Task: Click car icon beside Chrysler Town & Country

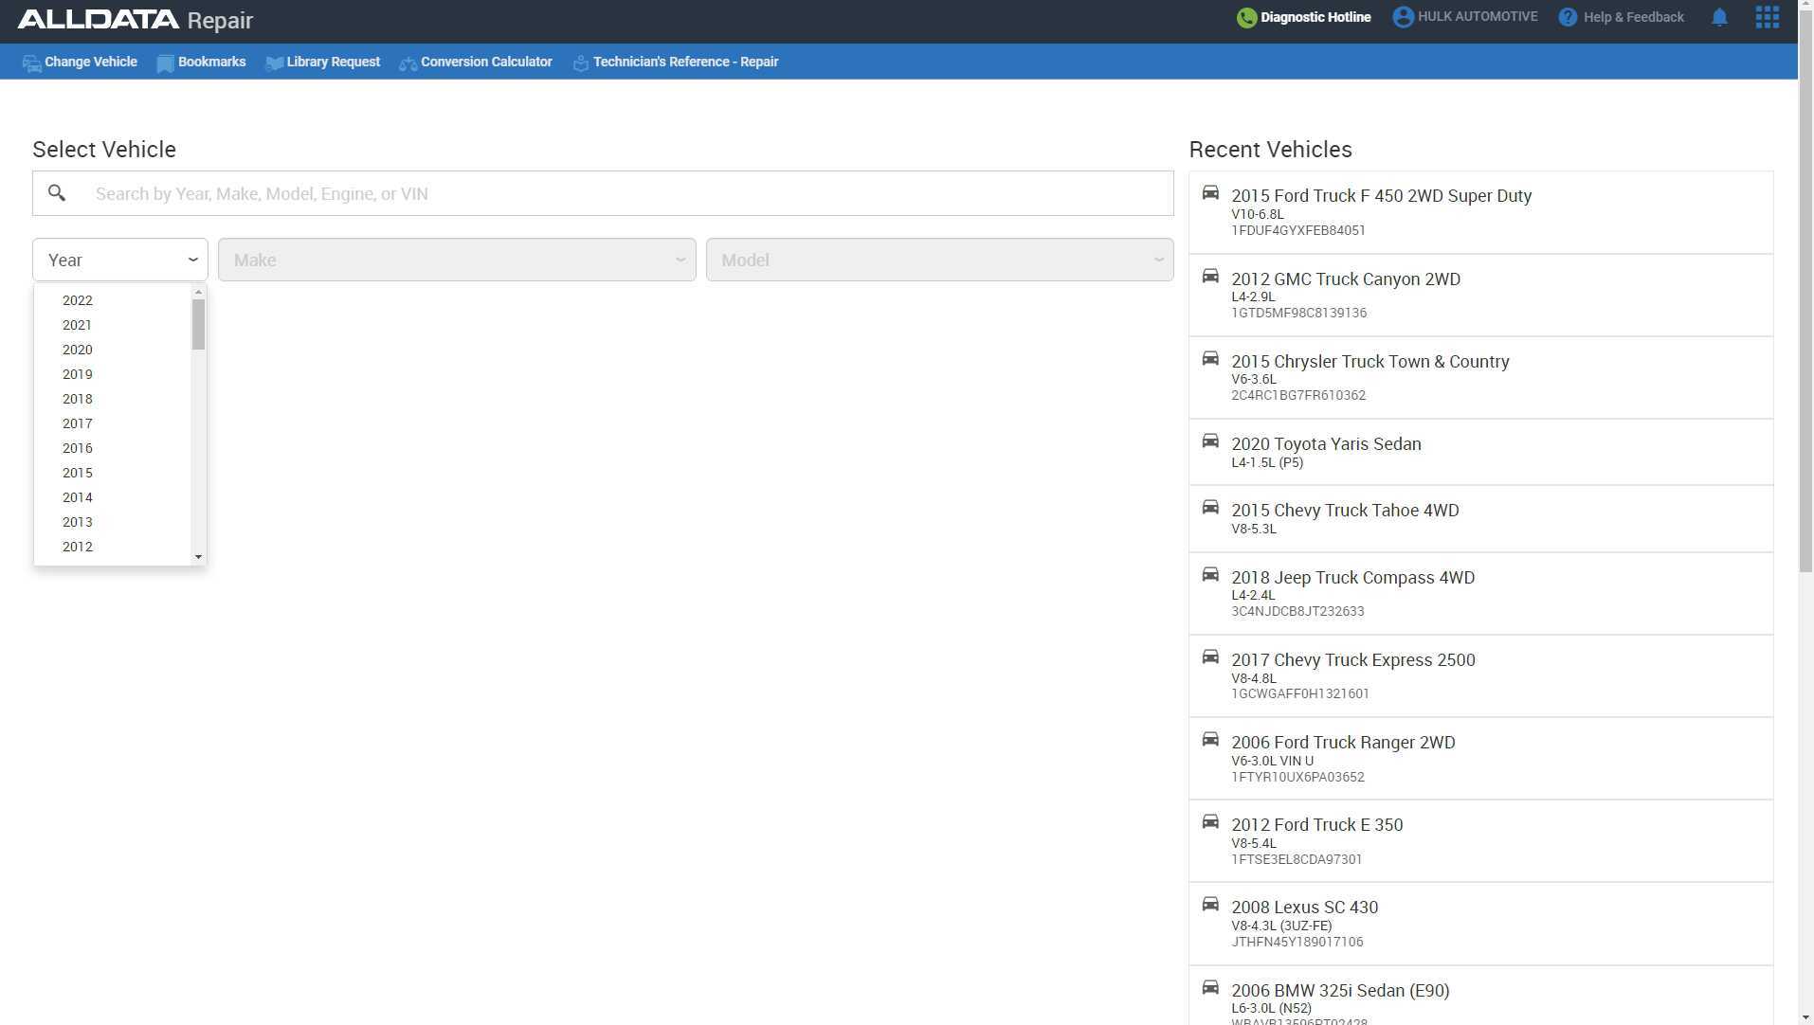Action: tap(1210, 359)
